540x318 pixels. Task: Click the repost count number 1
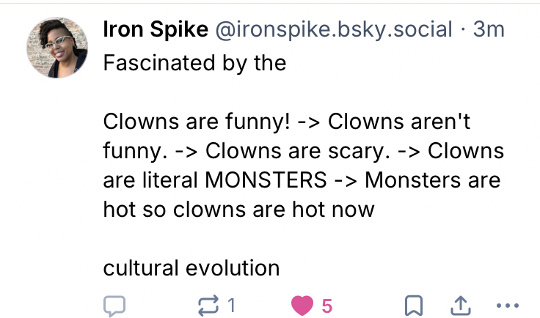pos(231,306)
